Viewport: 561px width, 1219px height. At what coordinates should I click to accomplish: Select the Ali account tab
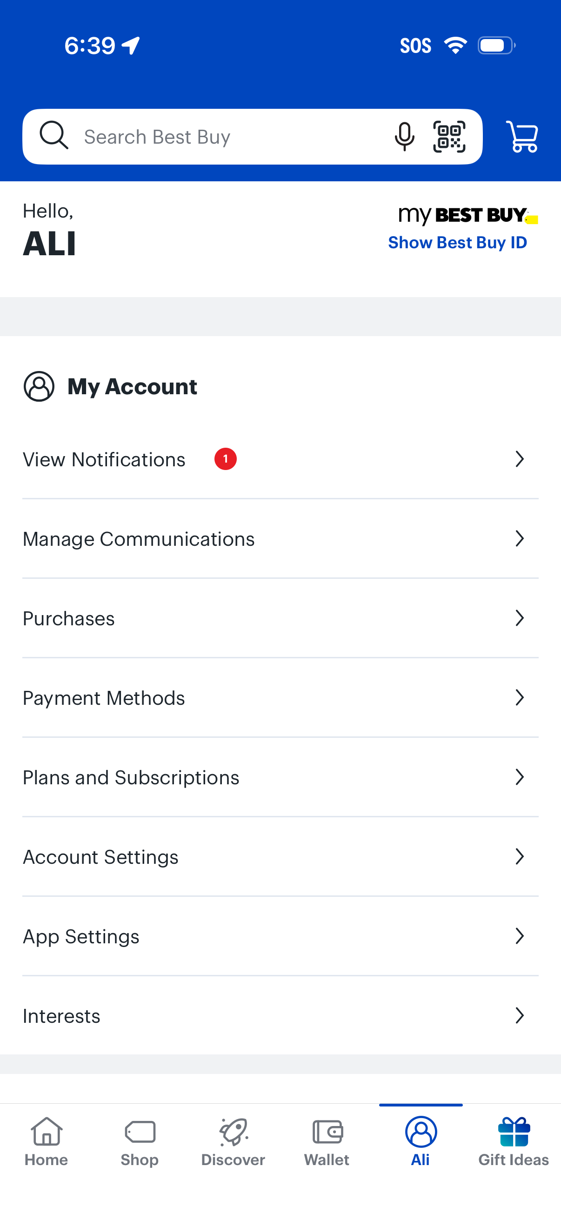421,1141
